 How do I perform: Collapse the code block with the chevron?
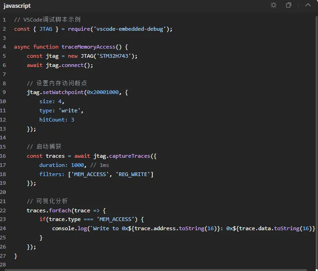308,5
